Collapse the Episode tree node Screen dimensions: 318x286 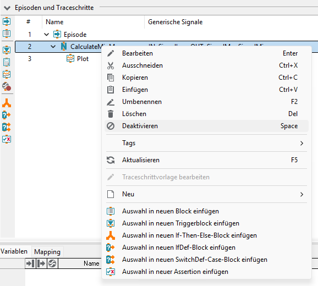pyautogui.click(x=46, y=35)
